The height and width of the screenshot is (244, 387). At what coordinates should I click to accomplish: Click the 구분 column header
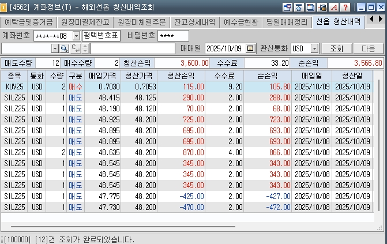pyautogui.click(x=76, y=76)
